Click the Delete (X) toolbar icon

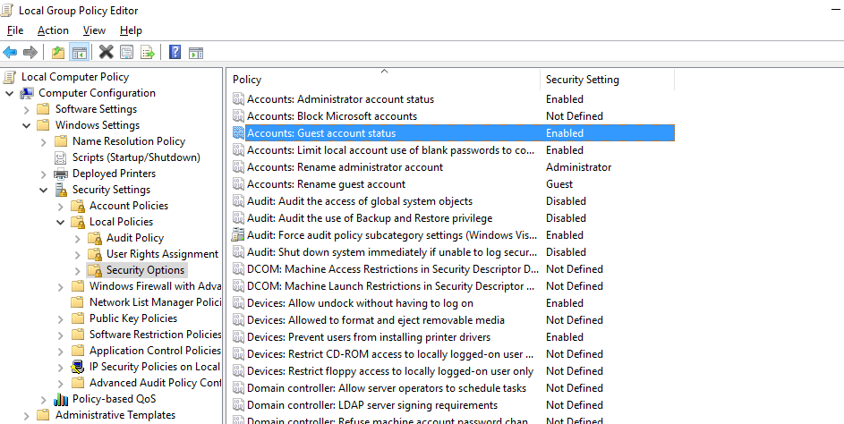coord(106,52)
